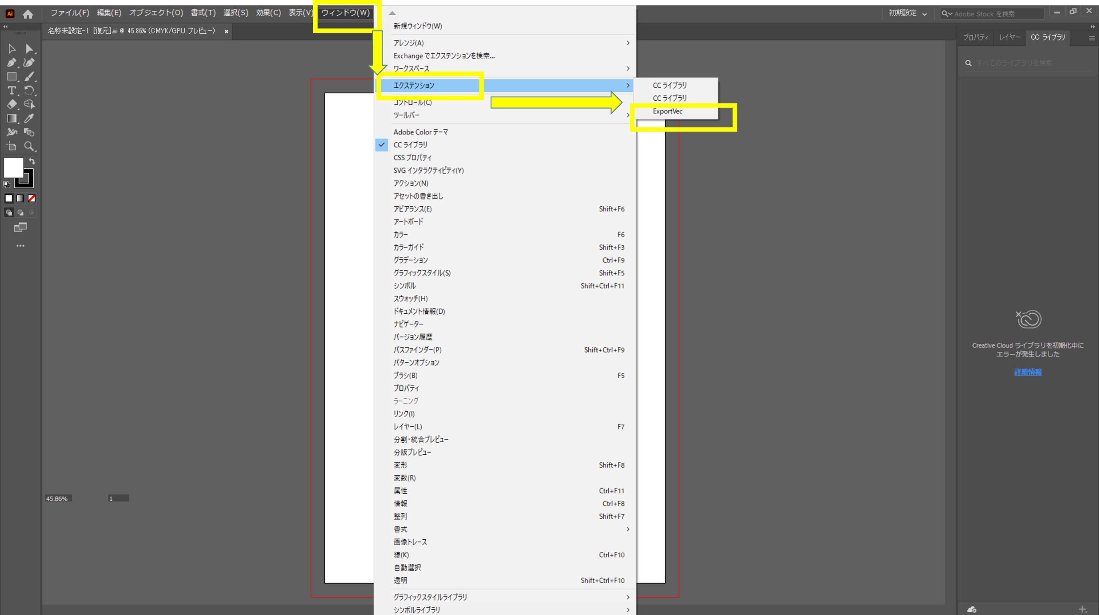The width and height of the screenshot is (1099, 615).
Task: Open the ファイル(F) menu
Action: point(70,13)
